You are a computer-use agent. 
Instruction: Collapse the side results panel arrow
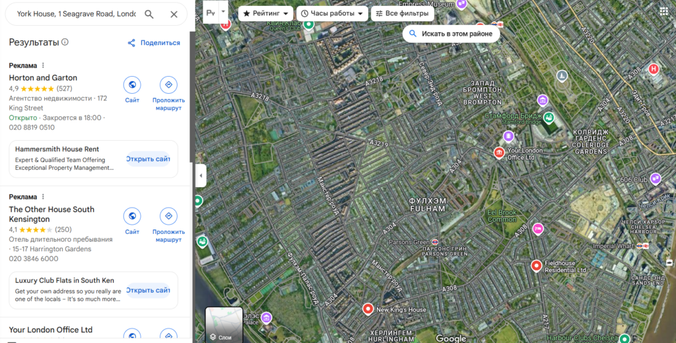click(x=201, y=176)
